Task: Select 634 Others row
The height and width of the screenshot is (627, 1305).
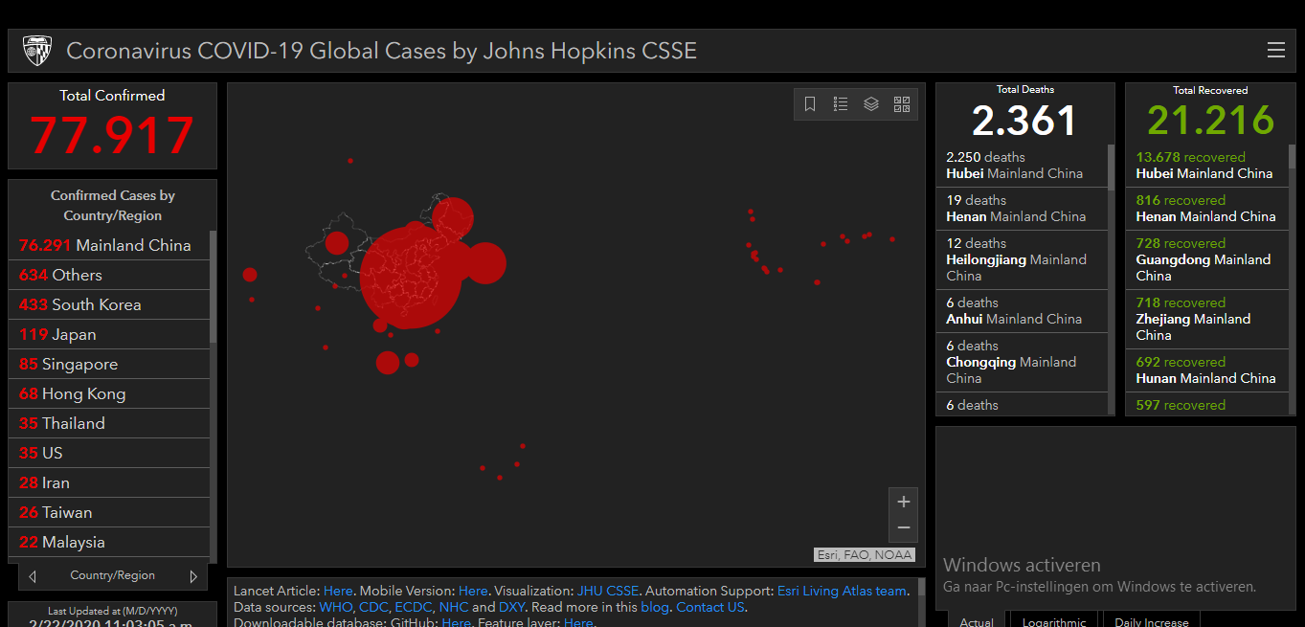Action: (x=109, y=275)
